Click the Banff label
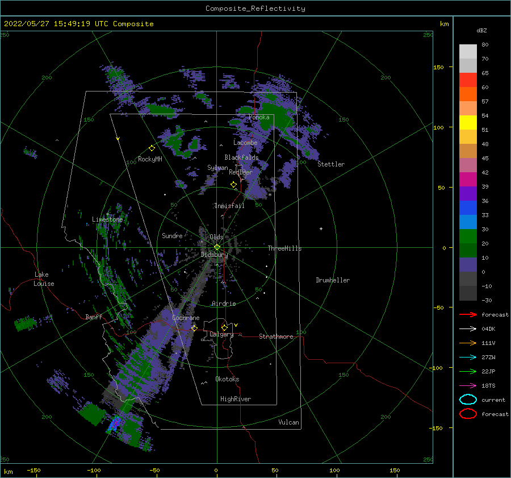511x478 pixels. [x=94, y=317]
